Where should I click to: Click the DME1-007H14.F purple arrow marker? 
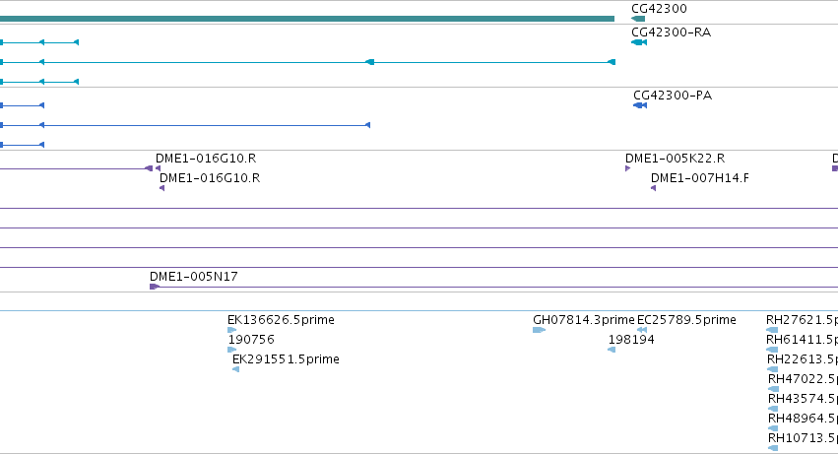(x=654, y=188)
